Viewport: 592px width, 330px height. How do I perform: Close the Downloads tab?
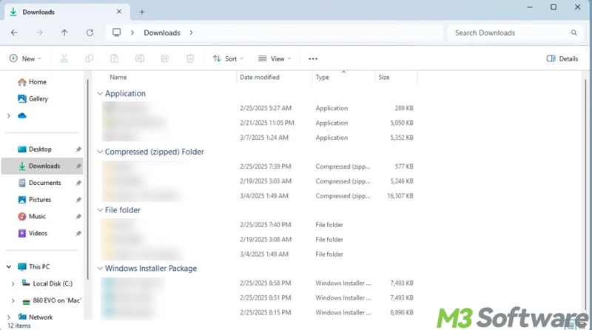click(119, 12)
